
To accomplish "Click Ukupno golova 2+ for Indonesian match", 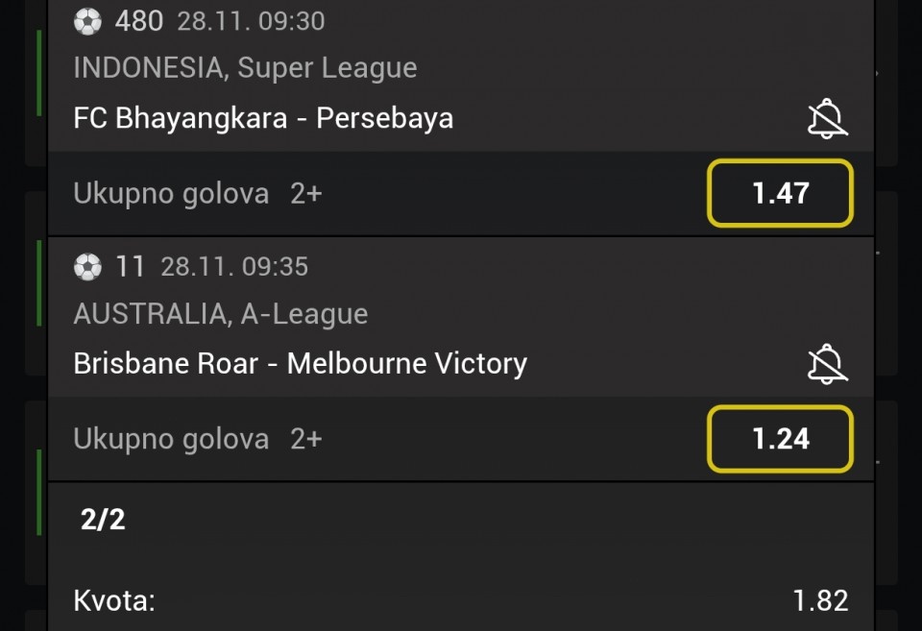I will [x=197, y=193].
